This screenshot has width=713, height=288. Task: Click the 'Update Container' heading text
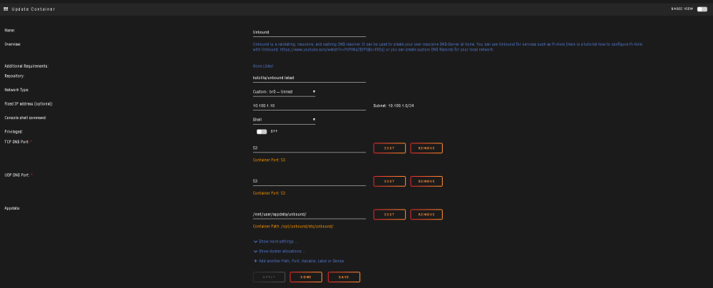click(34, 9)
